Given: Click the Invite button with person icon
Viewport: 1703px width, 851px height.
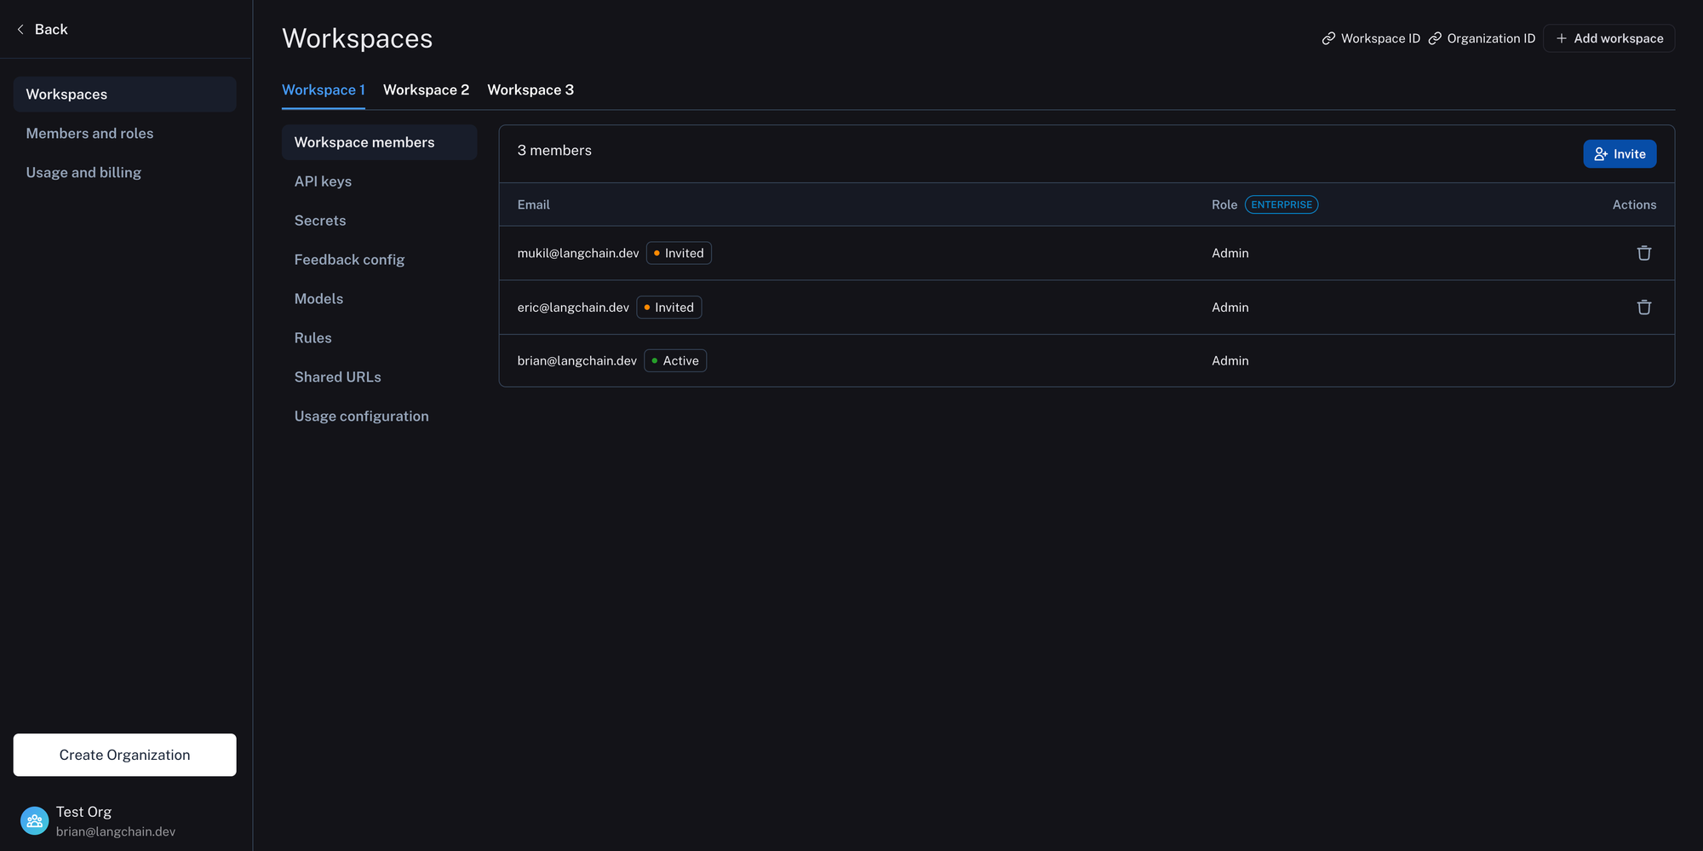Looking at the screenshot, I should (1619, 154).
